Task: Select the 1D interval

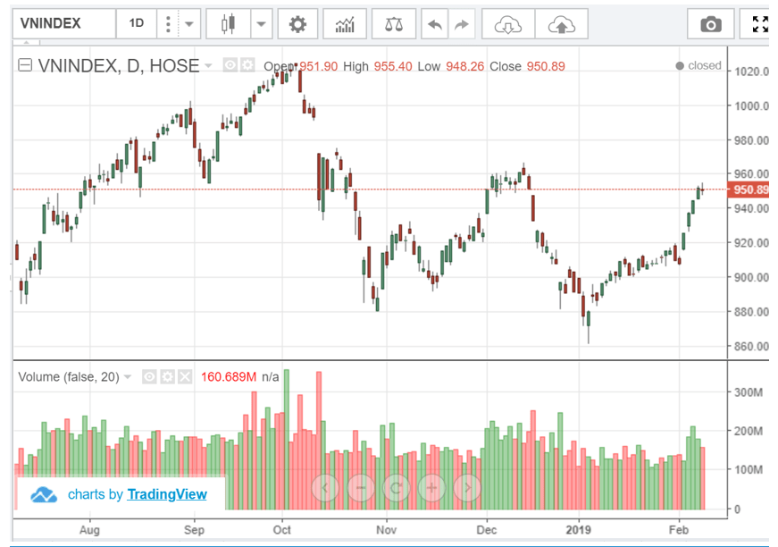Action: click(x=137, y=24)
